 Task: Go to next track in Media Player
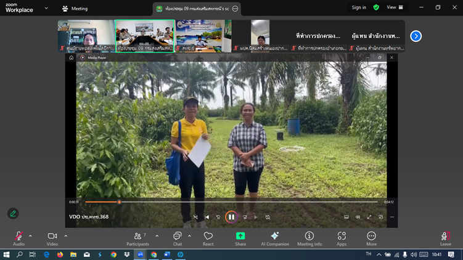coord(256,217)
